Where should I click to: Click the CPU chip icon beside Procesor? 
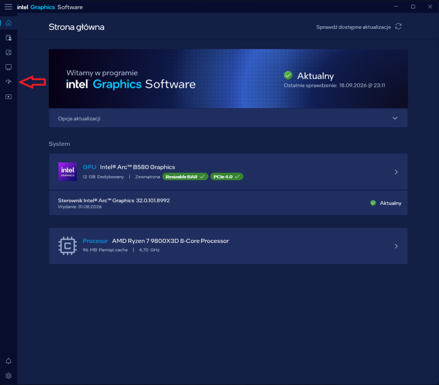coord(67,246)
